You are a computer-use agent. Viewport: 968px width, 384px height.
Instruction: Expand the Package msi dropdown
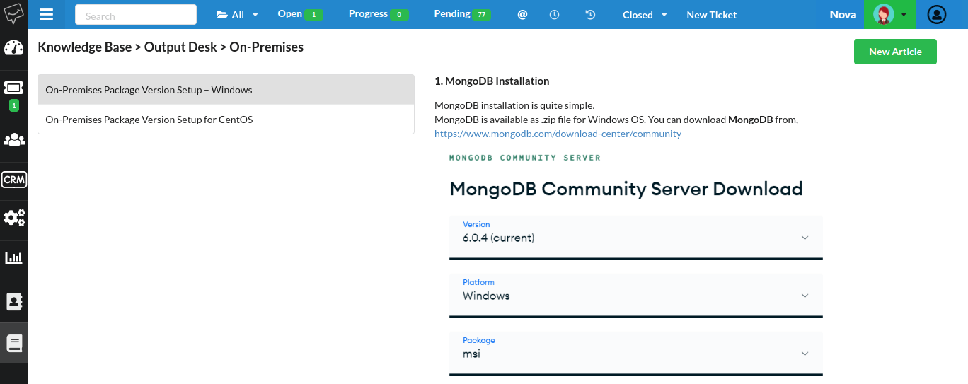(x=635, y=352)
